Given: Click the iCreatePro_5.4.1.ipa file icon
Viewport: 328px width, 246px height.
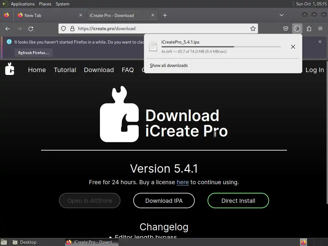Looking at the screenshot, I should click(153, 46).
